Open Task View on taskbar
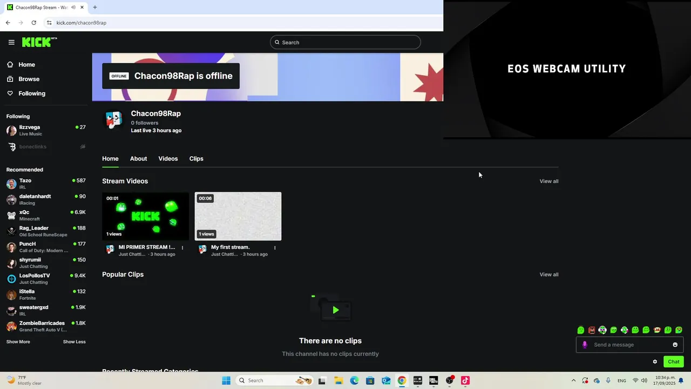The image size is (691, 389). pyautogui.click(x=322, y=381)
